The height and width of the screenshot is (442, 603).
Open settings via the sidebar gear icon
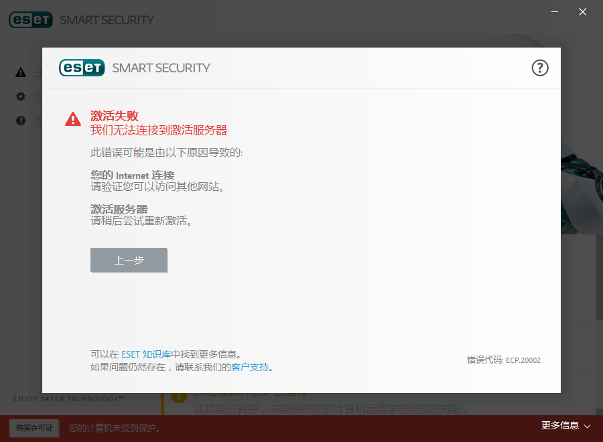[21, 96]
